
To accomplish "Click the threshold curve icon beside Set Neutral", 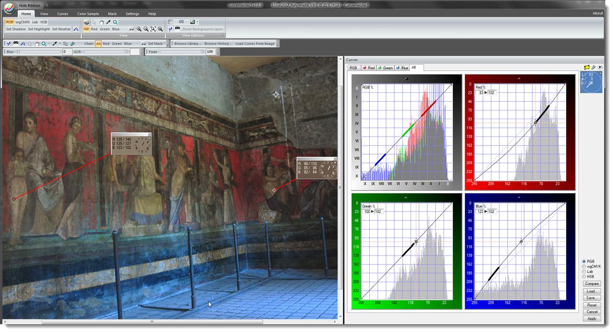I will pos(76,29).
